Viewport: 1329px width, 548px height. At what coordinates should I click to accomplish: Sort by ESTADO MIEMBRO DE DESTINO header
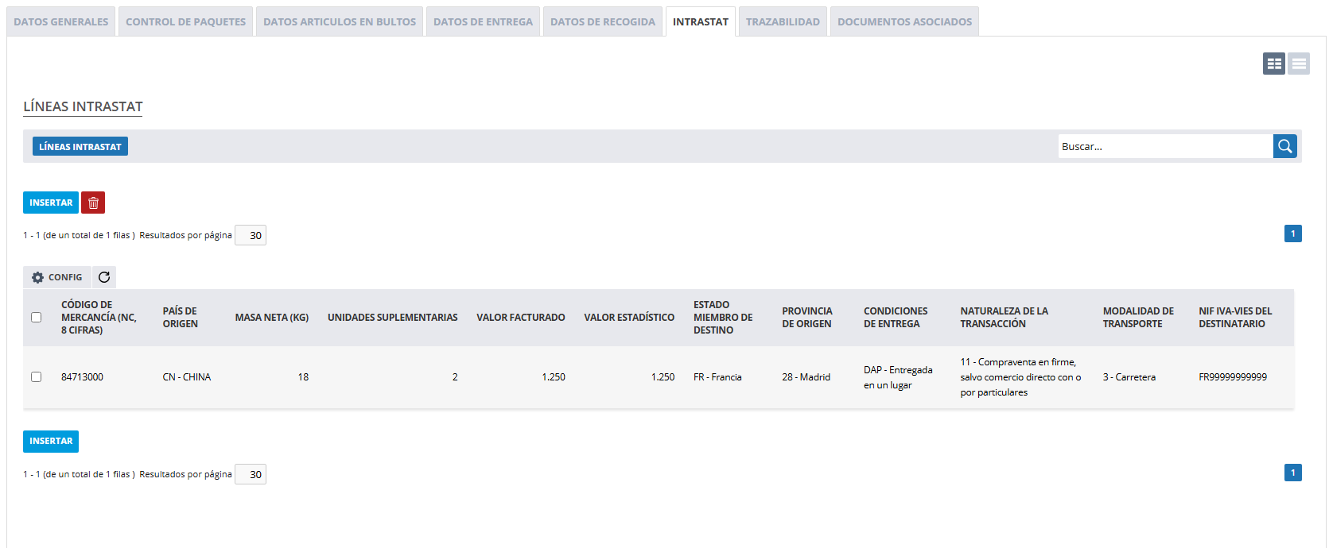pyautogui.click(x=723, y=318)
